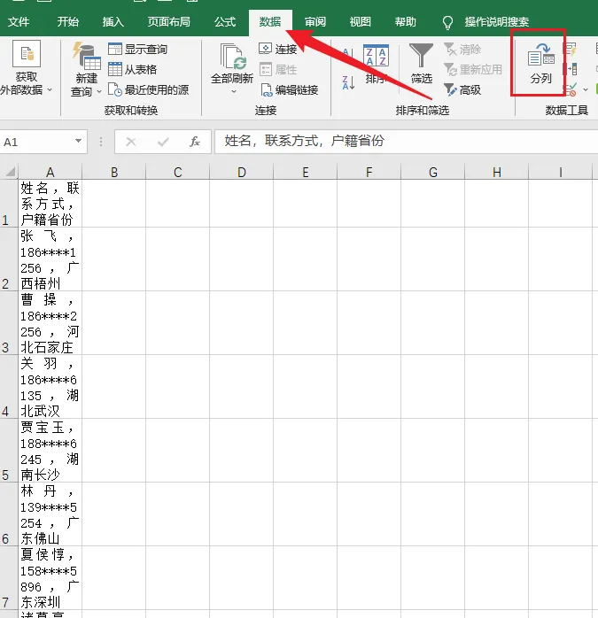
Task: Open the 排序 sort dialog icon
Action: (x=376, y=55)
